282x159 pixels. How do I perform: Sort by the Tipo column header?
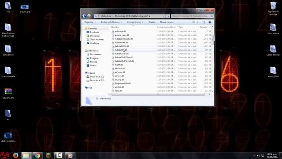(181, 27)
